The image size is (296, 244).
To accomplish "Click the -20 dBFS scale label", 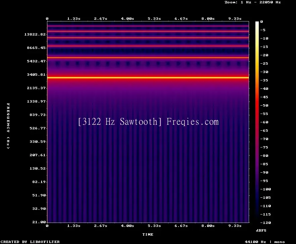I will (x=264, y=55).
